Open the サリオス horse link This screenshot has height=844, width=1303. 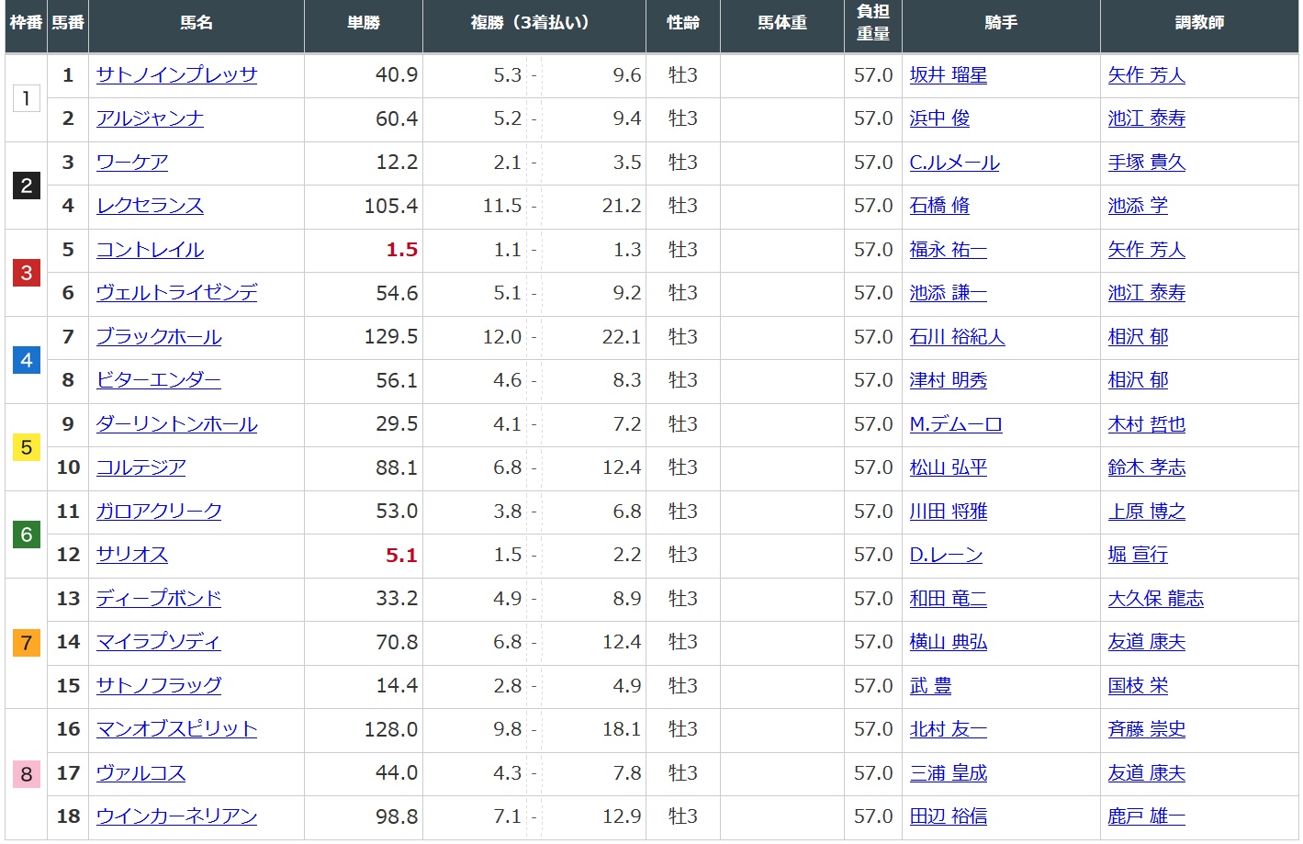132,555
